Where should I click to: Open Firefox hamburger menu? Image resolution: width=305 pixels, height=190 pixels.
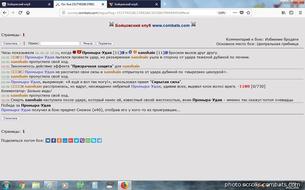pos(300,13)
